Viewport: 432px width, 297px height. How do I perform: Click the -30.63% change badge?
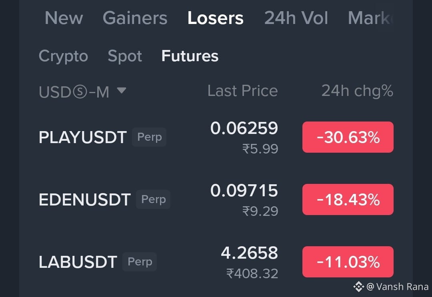(348, 137)
